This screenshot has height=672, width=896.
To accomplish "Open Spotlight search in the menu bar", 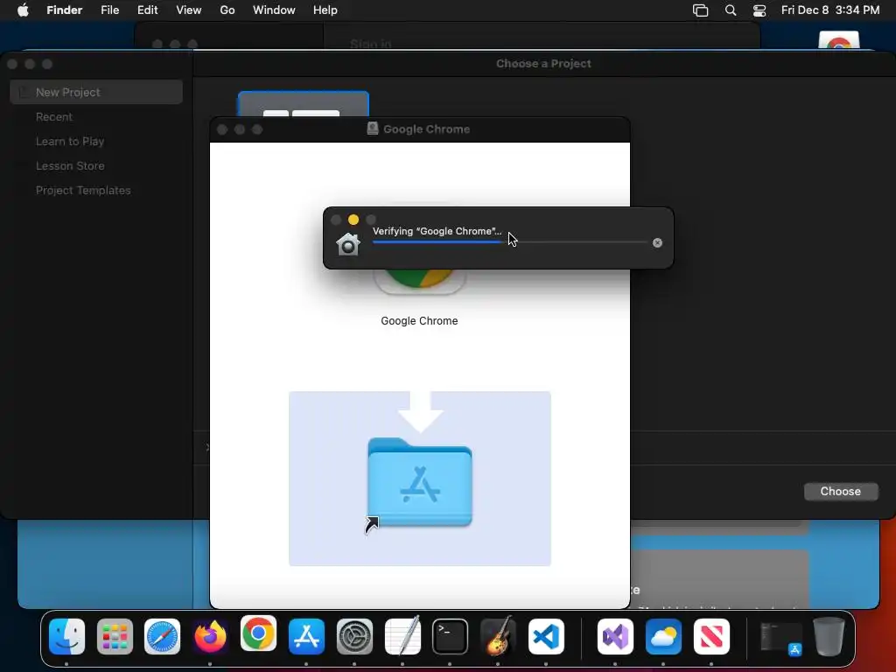I will (731, 10).
